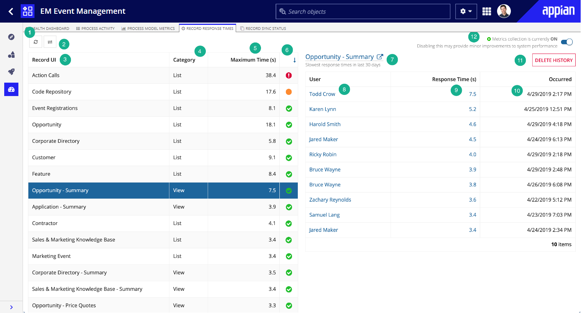This screenshot has width=581, height=313.
Task: Click the 10 items count
Action: click(x=561, y=245)
